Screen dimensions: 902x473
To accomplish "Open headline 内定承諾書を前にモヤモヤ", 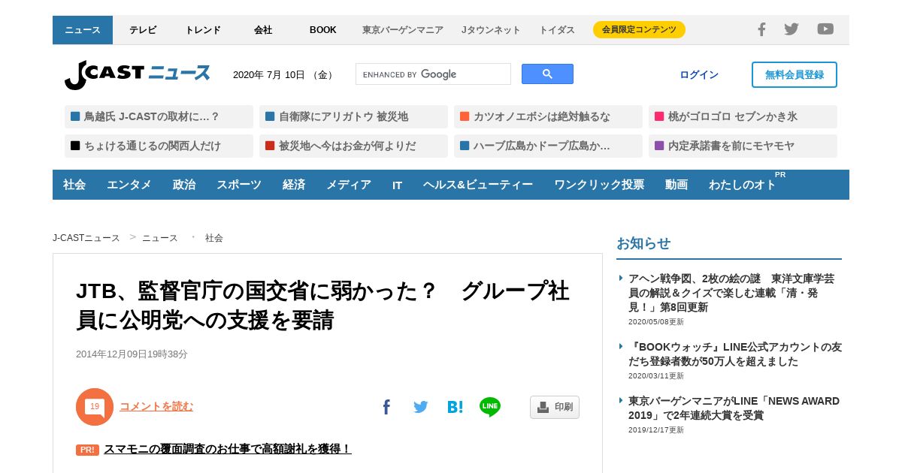I will [x=743, y=146].
